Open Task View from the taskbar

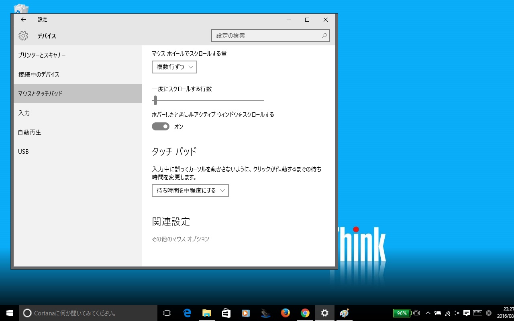[167, 313]
